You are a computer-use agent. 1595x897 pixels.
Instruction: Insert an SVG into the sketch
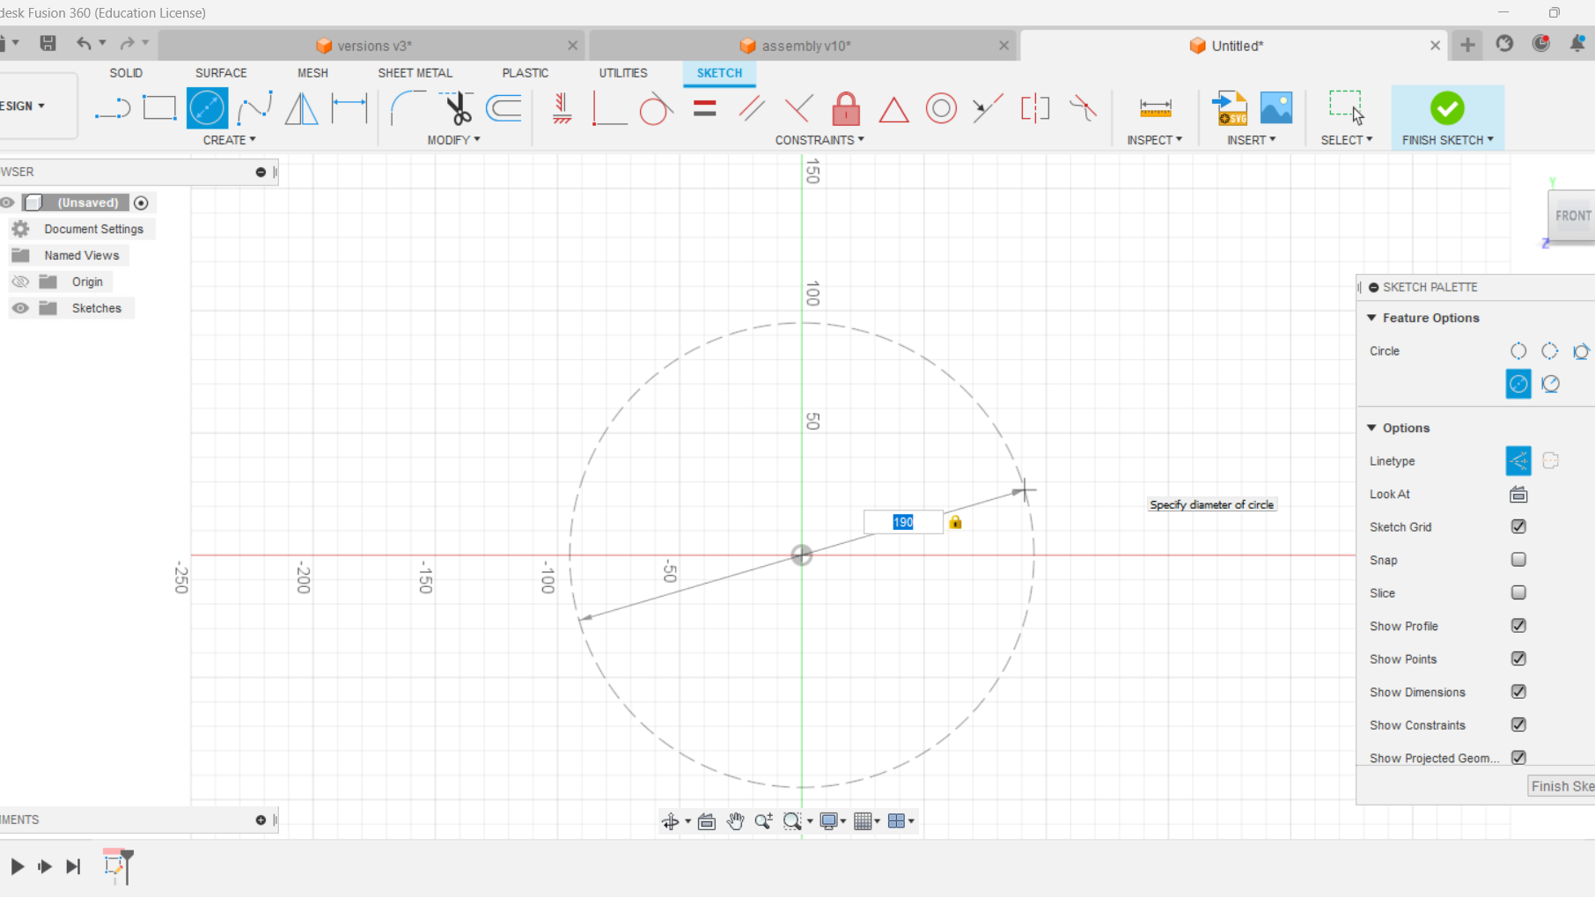tap(1229, 107)
